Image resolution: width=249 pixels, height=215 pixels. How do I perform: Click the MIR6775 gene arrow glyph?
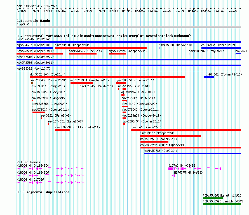point(173,176)
